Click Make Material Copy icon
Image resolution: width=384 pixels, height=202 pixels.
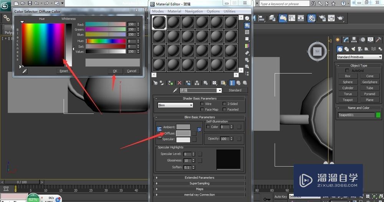click(188, 83)
